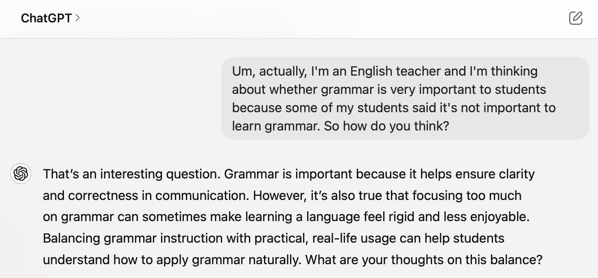Click the text "So how do you think?"
The width and height of the screenshot is (598, 278).
coord(386,126)
